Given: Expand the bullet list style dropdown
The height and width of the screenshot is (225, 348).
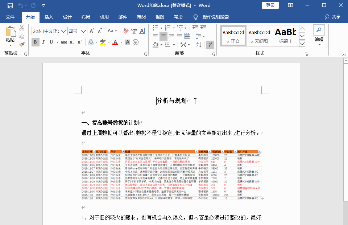Looking at the screenshot, I should point(161,28).
